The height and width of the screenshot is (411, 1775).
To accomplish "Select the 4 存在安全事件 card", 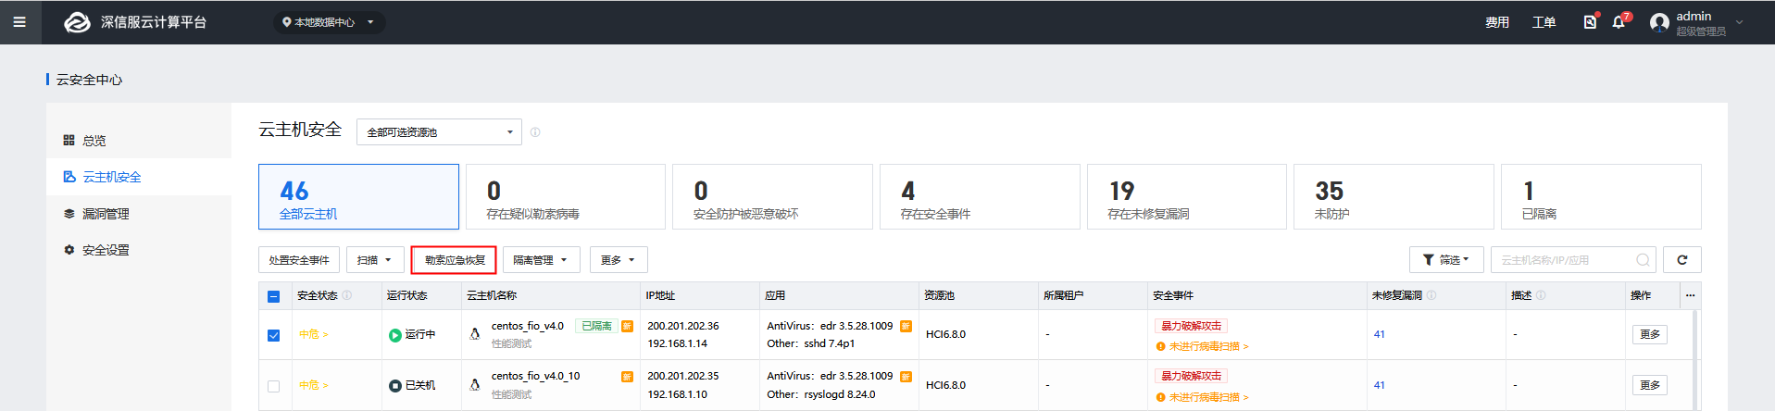I will pyautogui.click(x=980, y=197).
